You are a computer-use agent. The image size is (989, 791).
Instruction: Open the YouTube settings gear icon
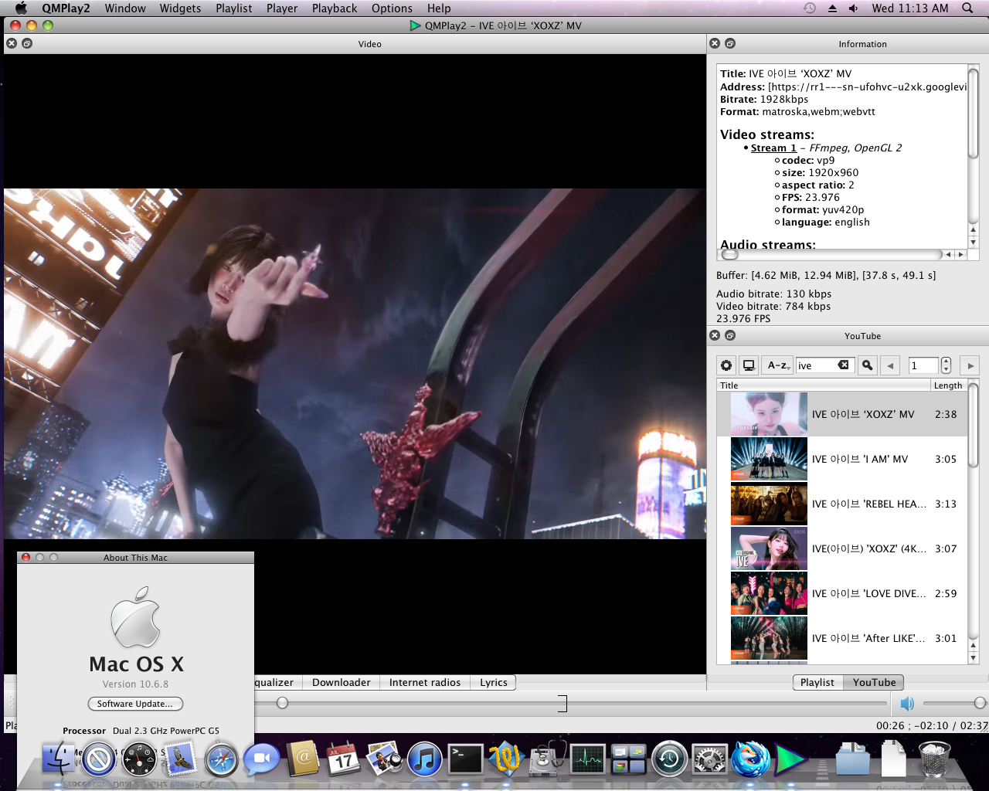tap(726, 365)
